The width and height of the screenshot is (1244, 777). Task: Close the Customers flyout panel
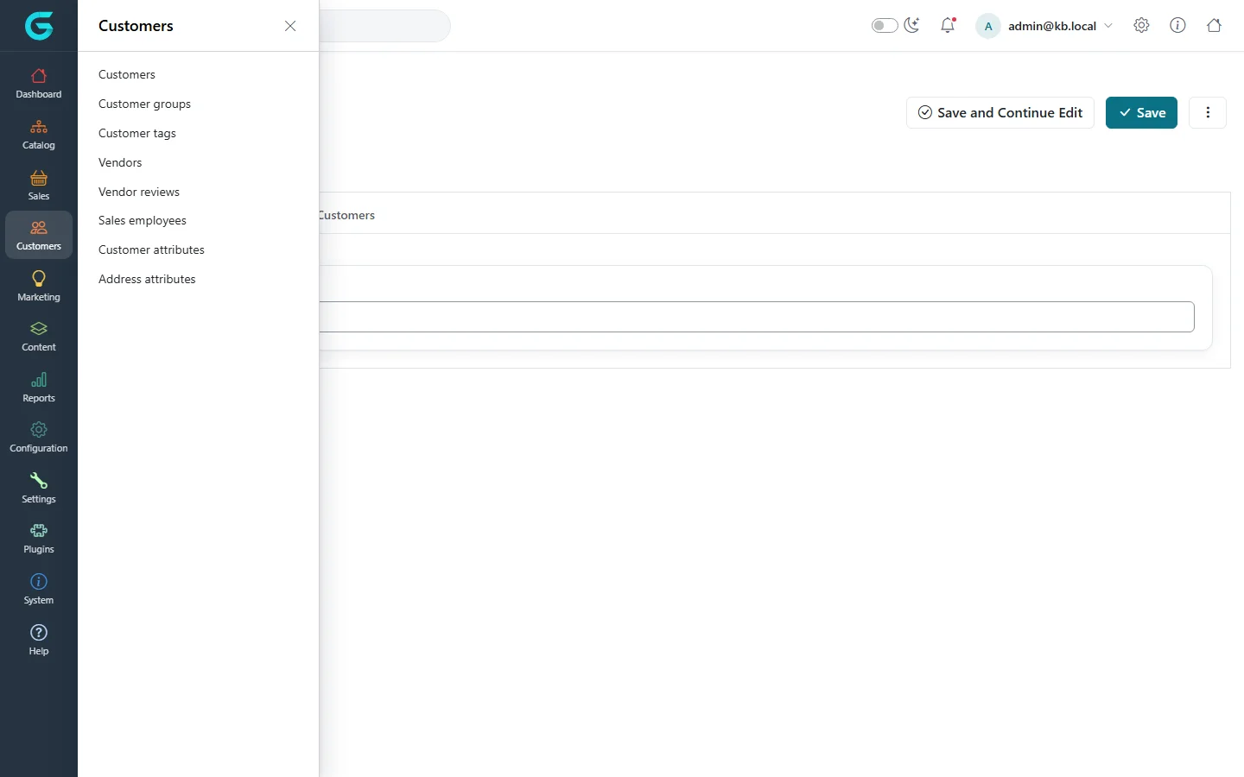click(x=290, y=26)
